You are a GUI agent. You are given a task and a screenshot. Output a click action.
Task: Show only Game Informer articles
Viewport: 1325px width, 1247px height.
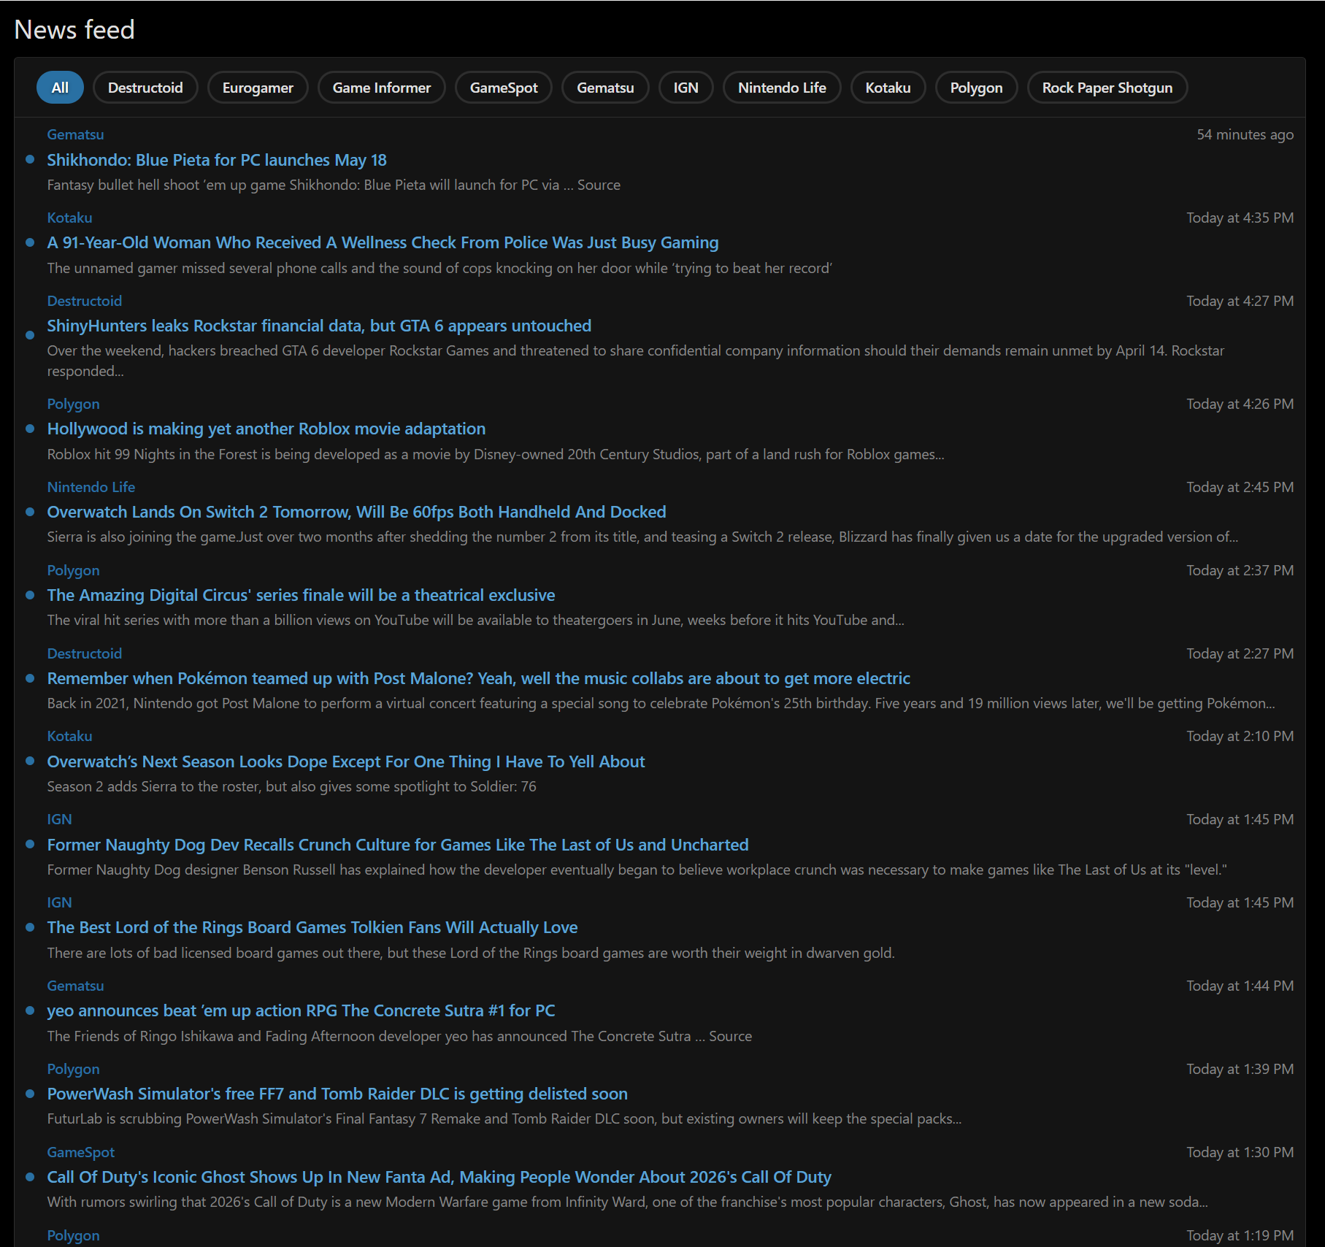pyautogui.click(x=381, y=88)
